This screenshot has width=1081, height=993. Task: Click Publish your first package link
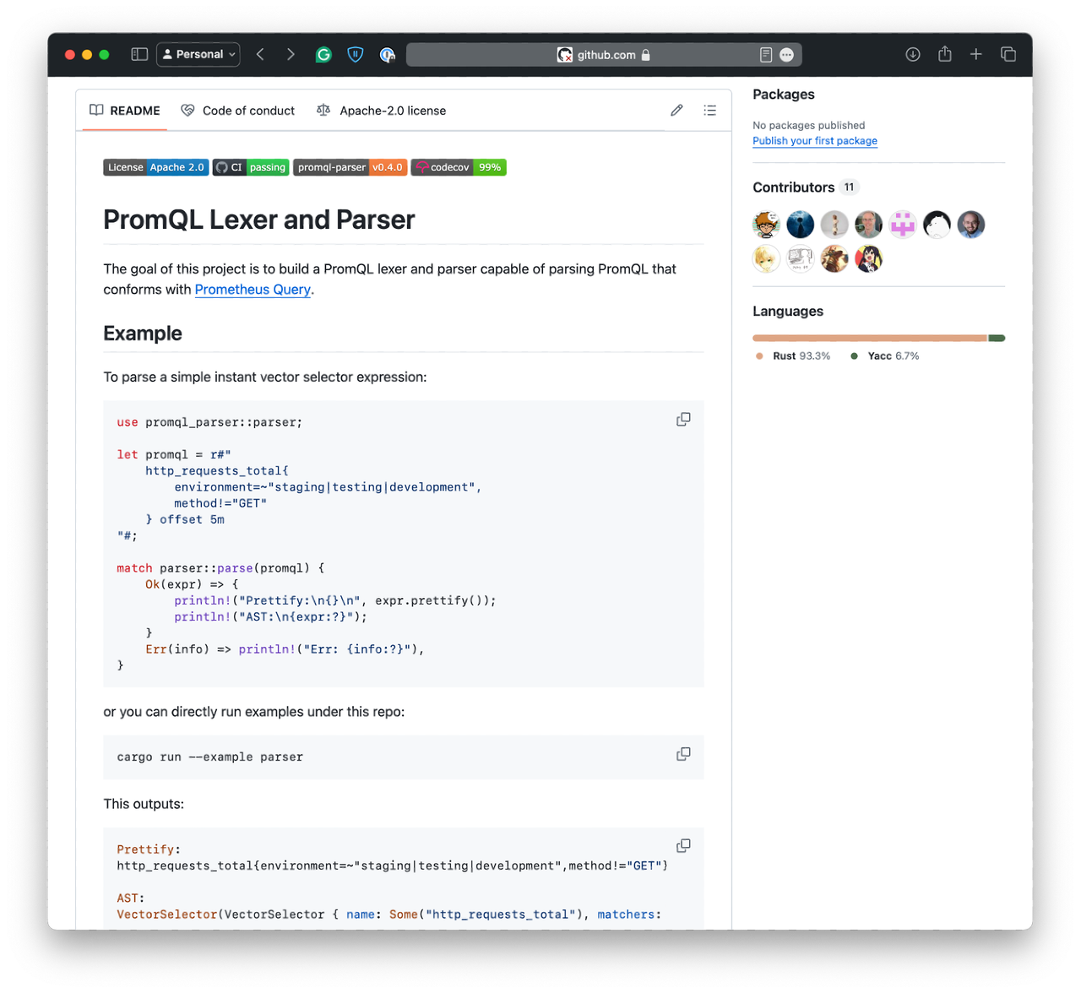tap(815, 141)
